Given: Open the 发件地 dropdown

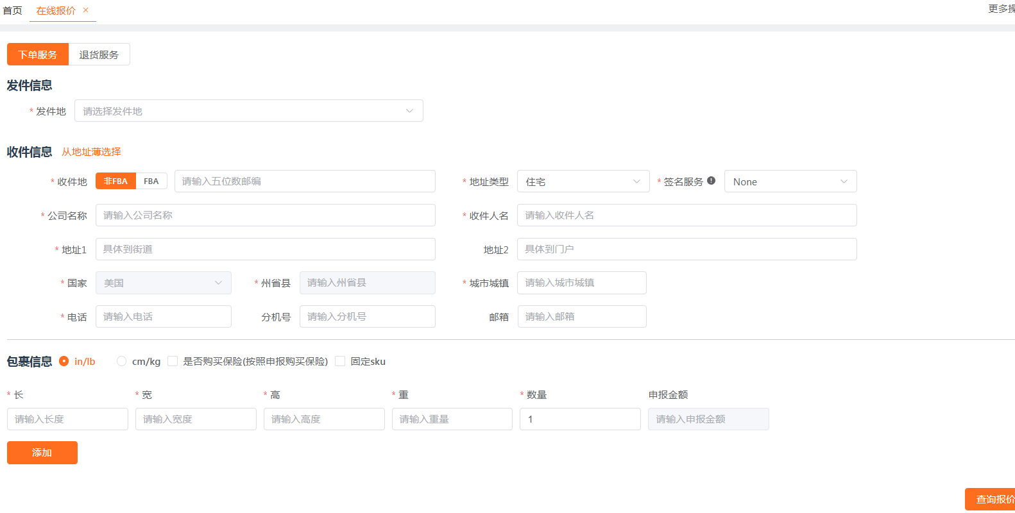Looking at the screenshot, I should point(248,111).
